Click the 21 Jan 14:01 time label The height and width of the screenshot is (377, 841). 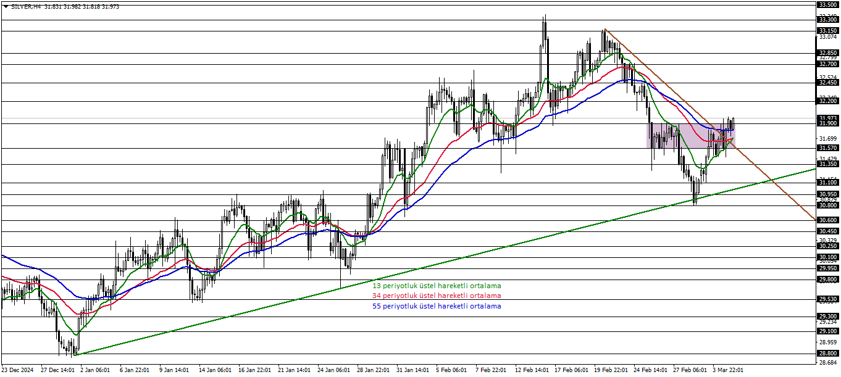coord(293,370)
